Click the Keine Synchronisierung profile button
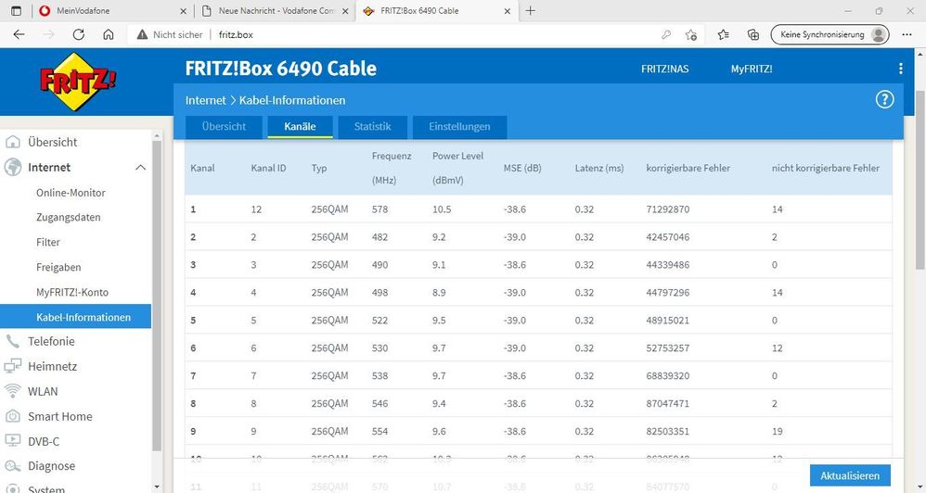The height and width of the screenshot is (493, 926). click(830, 35)
